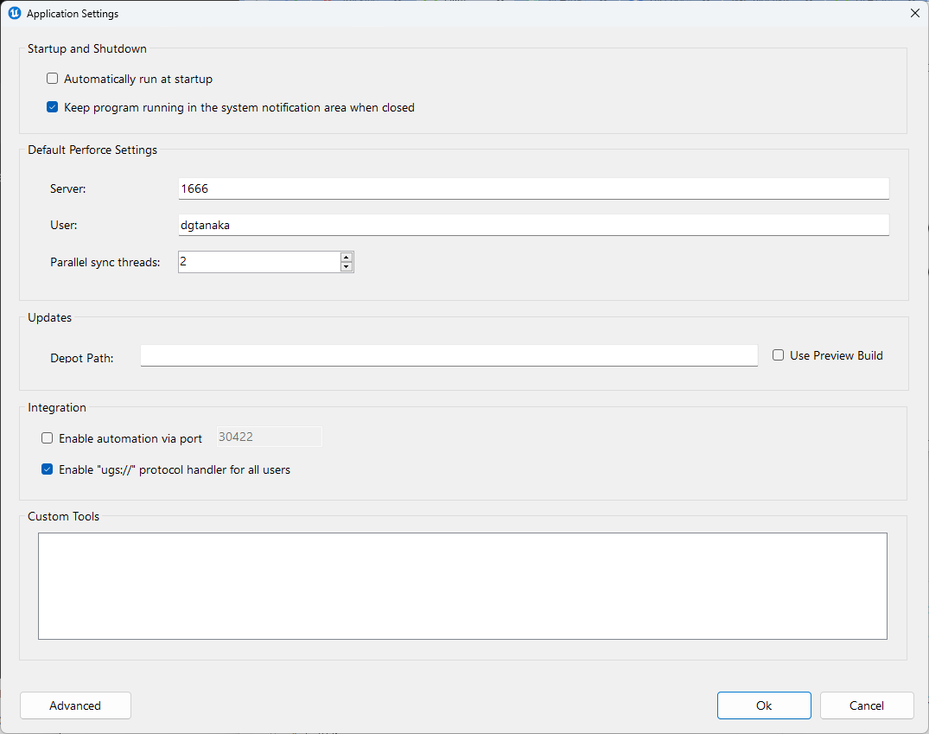Click the port number field 30422
Screen dimensions: 929x734
tap(268, 437)
